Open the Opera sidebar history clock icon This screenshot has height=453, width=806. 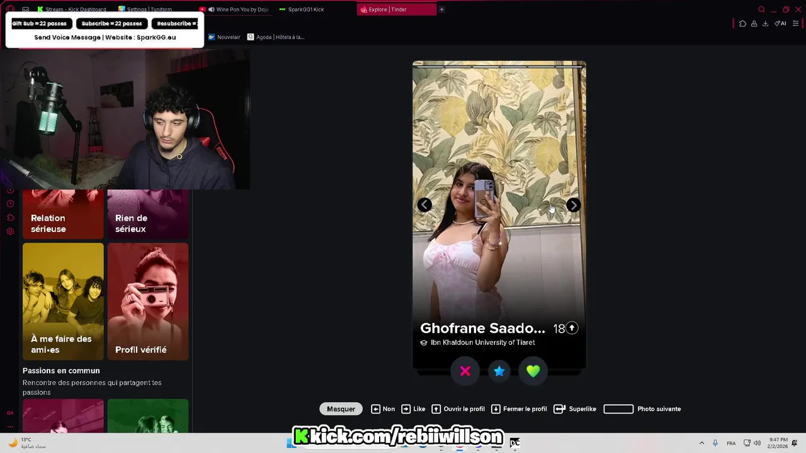(10, 204)
